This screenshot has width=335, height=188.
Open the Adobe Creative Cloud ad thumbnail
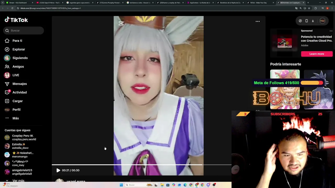click(x=284, y=43)
